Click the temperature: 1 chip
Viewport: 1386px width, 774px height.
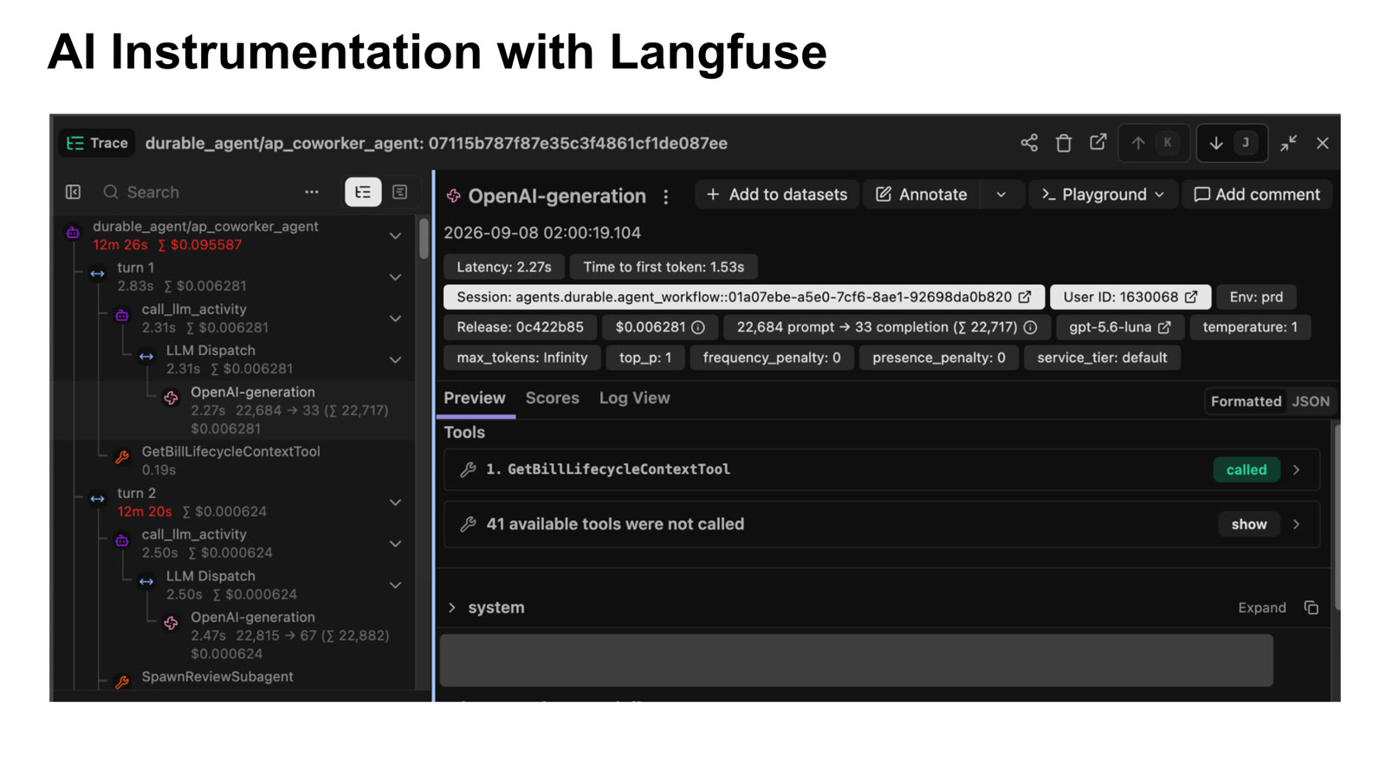point(1250,327)
